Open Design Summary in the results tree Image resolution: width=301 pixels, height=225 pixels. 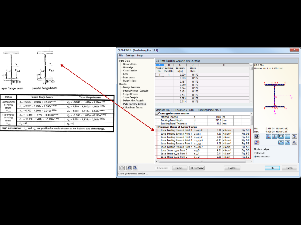pyautogui.click(x=131, y=88)
